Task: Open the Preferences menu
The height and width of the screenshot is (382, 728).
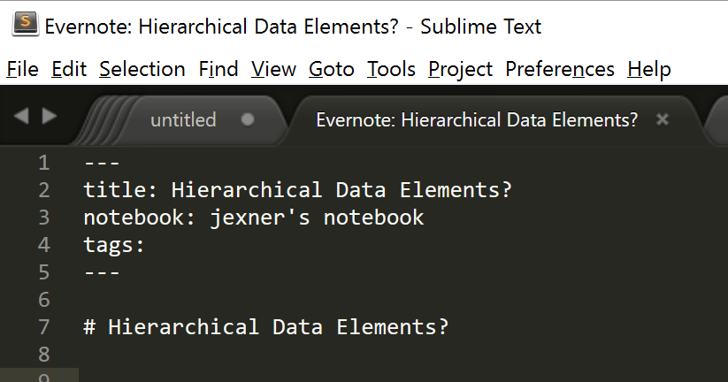Action: coord(560,69)
